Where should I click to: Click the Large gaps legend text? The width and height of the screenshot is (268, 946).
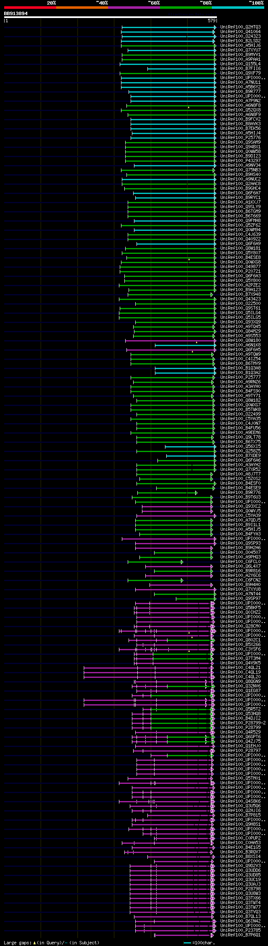coord(52,943)
